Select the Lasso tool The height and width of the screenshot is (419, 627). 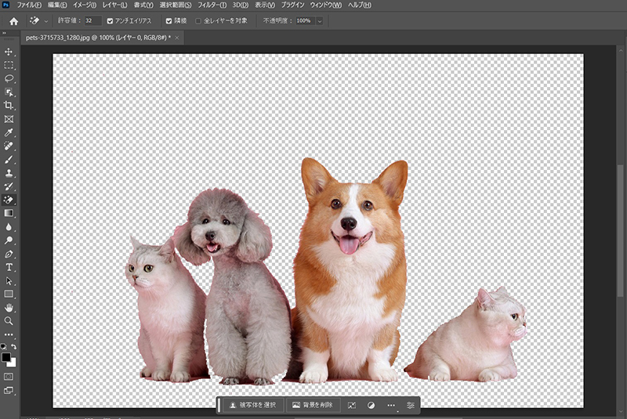pos(9,78)
